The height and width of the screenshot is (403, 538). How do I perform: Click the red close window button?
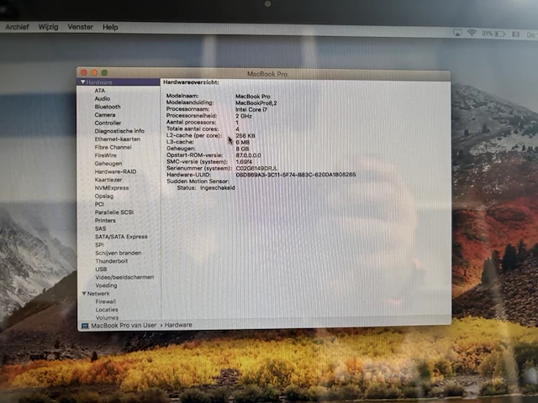click(x=84, y=72)
